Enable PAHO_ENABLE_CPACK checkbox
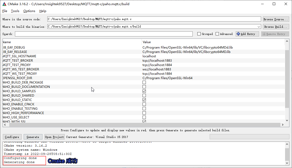The height and width of the screenshot is (168, 292). (144, 104)
